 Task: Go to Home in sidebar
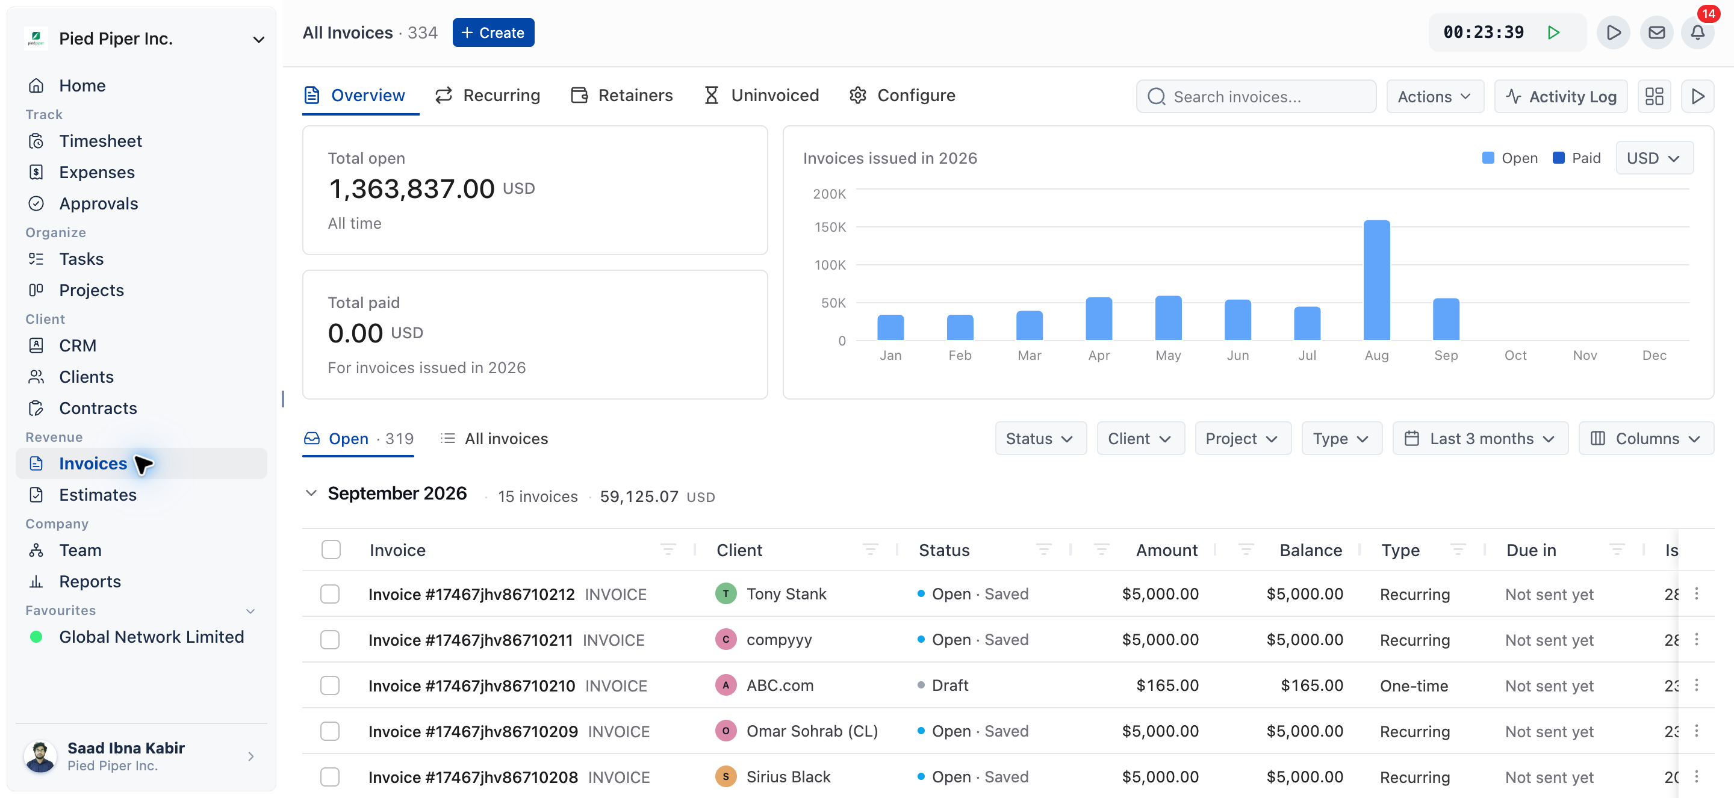[x=141, y=85]
